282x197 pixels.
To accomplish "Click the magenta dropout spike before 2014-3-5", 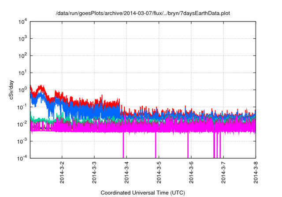I will 156,145.
